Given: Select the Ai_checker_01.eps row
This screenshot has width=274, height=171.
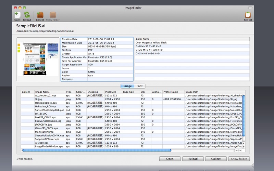Looking at the screenshot, I should [132, 96].
